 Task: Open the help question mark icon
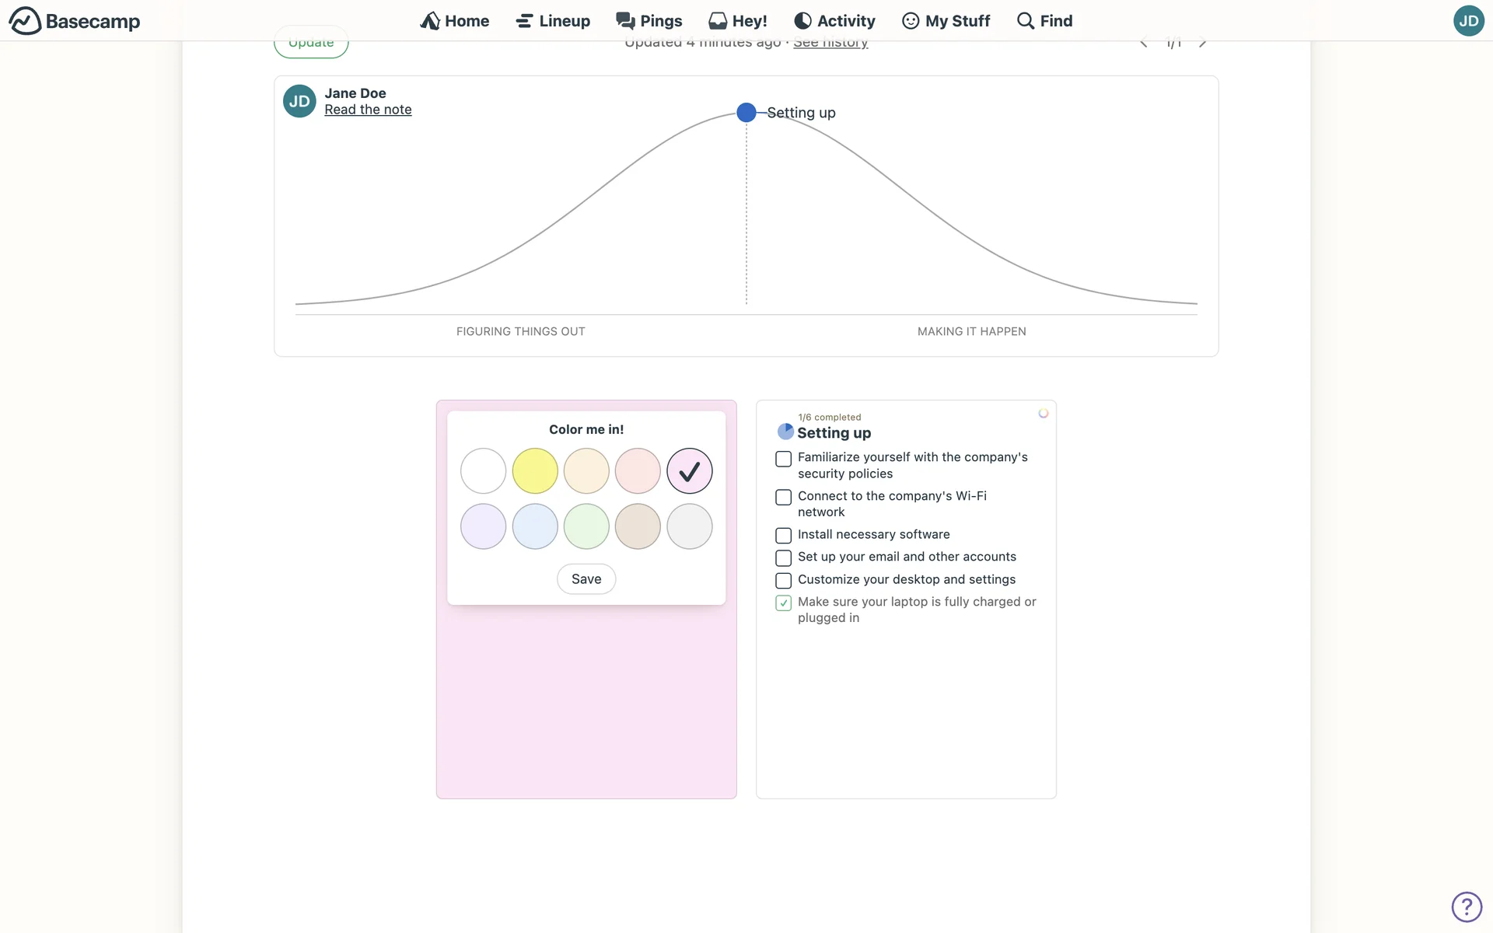coord(1467,907)
